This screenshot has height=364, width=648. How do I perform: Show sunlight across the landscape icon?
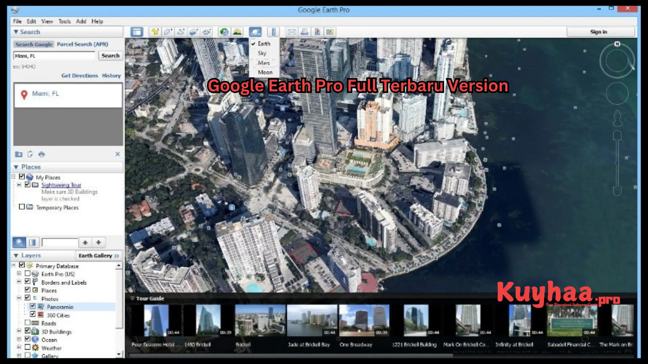pos(237,32)
